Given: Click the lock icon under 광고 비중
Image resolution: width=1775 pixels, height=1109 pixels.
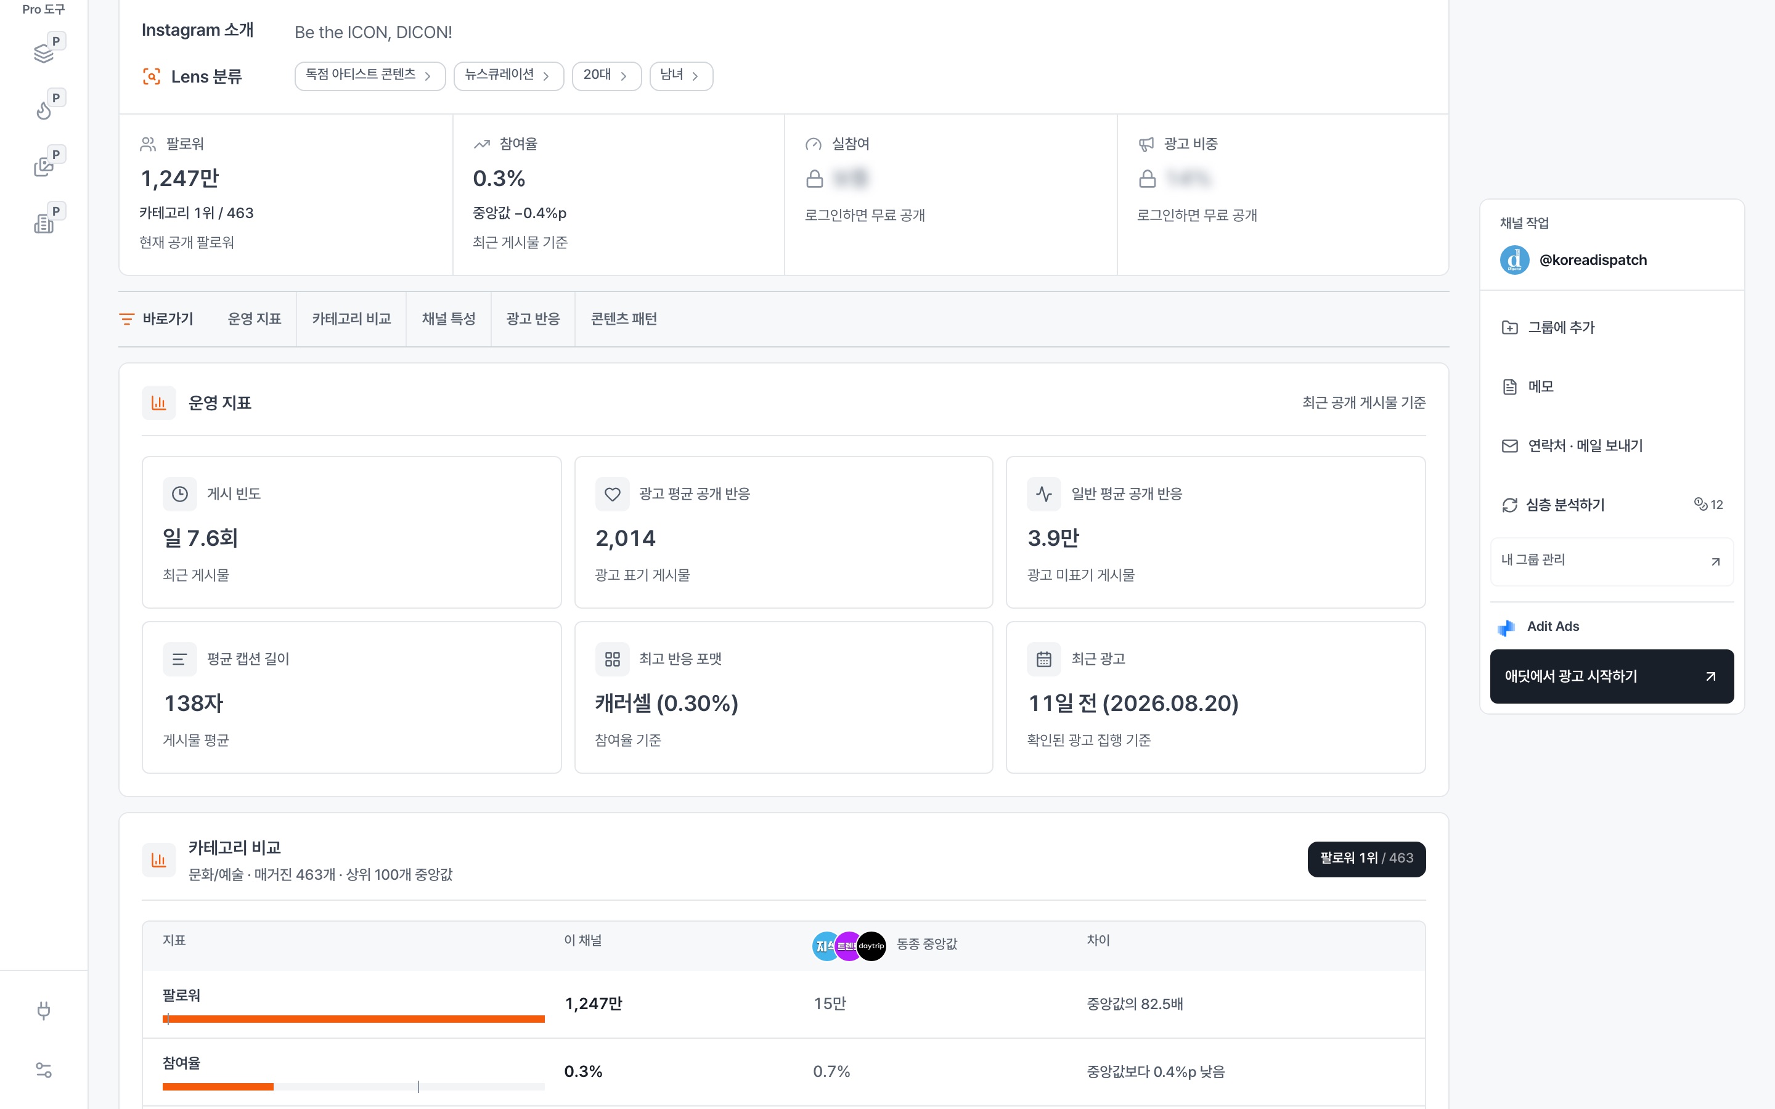Looking at the screenshot, I should click(x=1147, y=178).
